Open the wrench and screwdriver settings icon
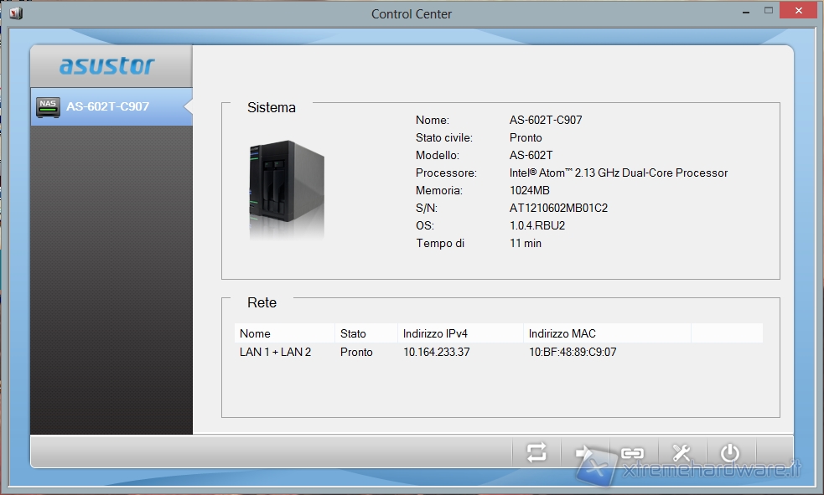This screenshot has width=824, height=495. 681,453
